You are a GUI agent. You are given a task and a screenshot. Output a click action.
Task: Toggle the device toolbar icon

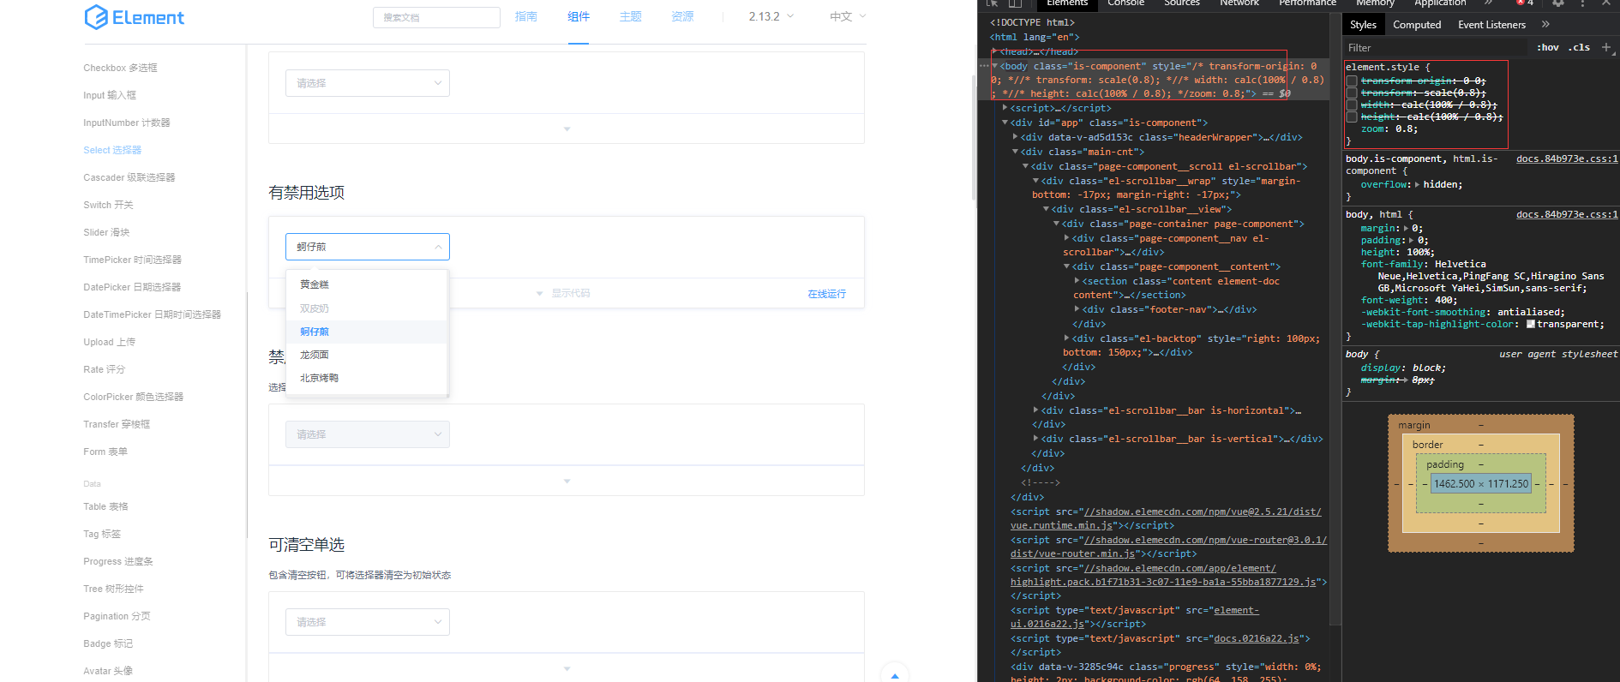coord(1015,3)
